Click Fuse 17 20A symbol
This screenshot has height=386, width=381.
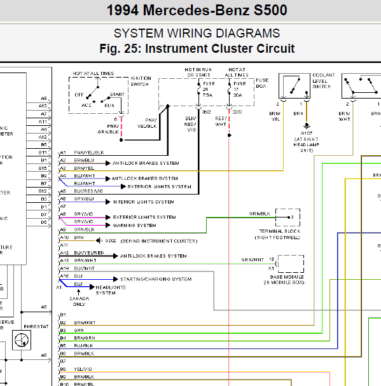click(x=229, y=90)
